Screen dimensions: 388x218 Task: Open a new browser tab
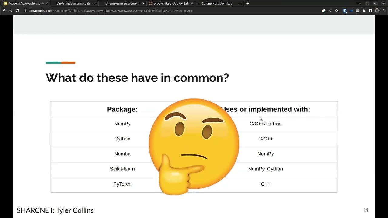tap(248, 3)
